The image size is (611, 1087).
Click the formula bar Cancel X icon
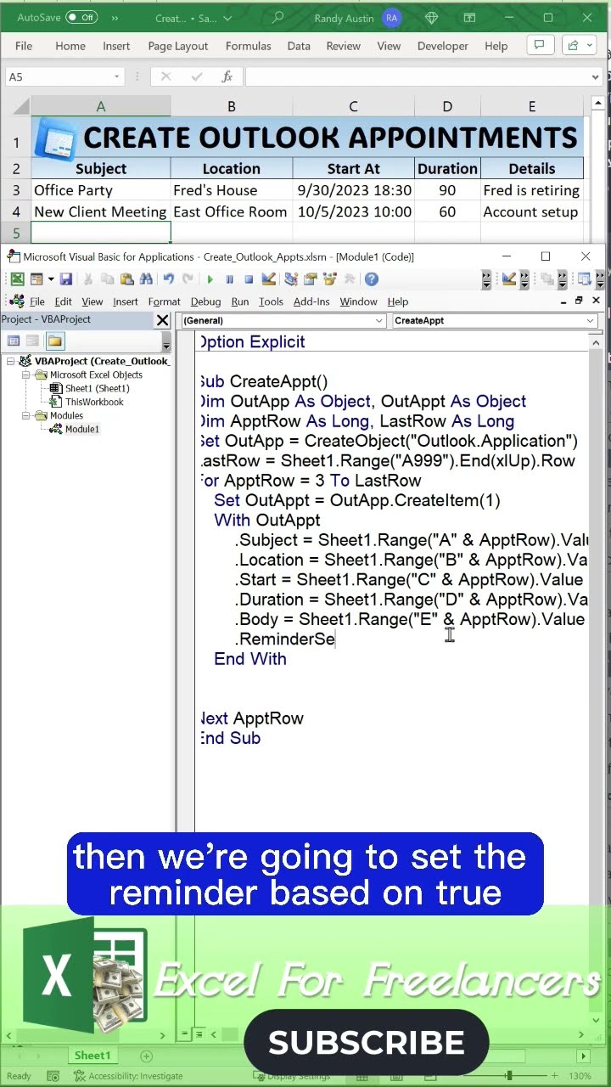pos(165,76)
